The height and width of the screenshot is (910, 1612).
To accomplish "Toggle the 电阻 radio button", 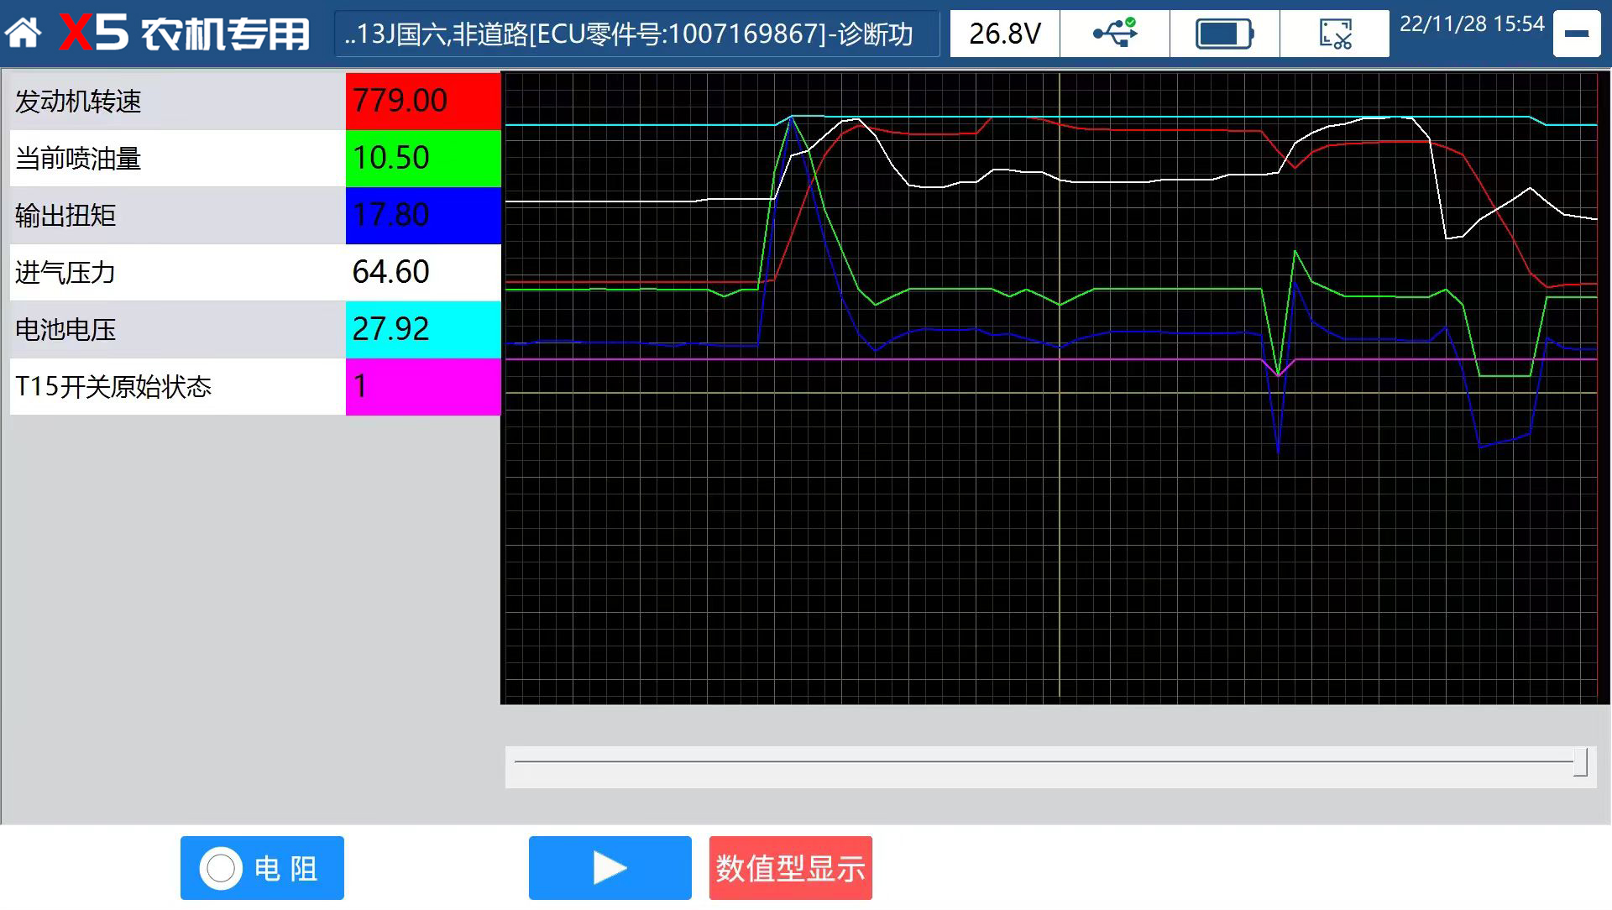I will (262, 868).
